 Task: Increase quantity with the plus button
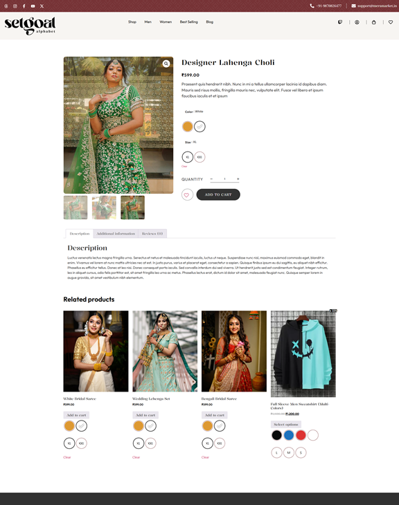pyautogui.click(x=238, y=178)
